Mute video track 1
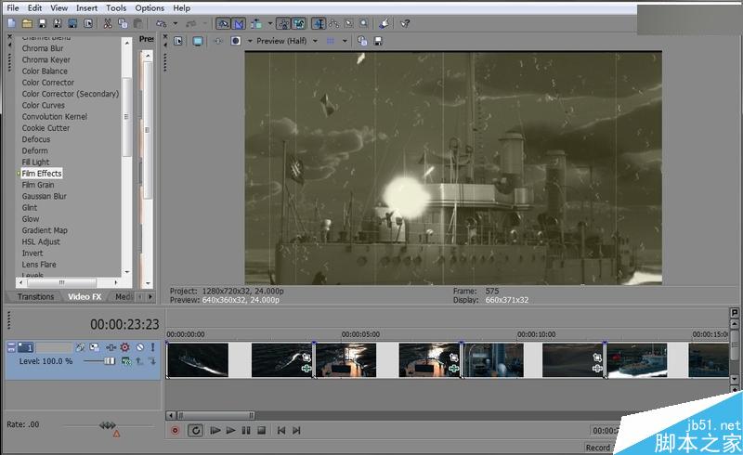 click(140, 347)
